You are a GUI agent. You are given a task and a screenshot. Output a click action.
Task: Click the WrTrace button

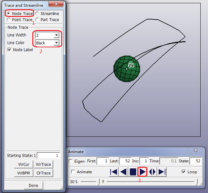[x=43, y=164]
